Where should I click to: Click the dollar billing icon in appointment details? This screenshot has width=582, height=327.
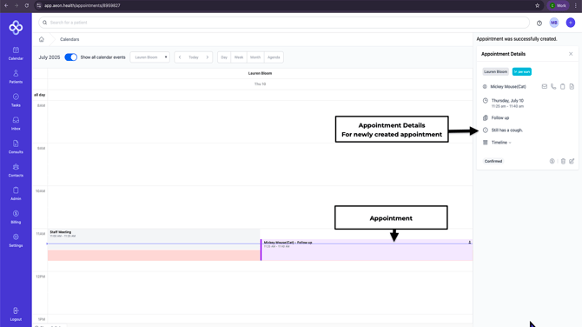click(x=552, y=161)
